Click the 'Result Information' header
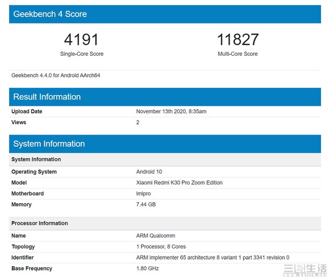Image resolution: width=327 pixels, height=277 pixels. tap(165, 97)
